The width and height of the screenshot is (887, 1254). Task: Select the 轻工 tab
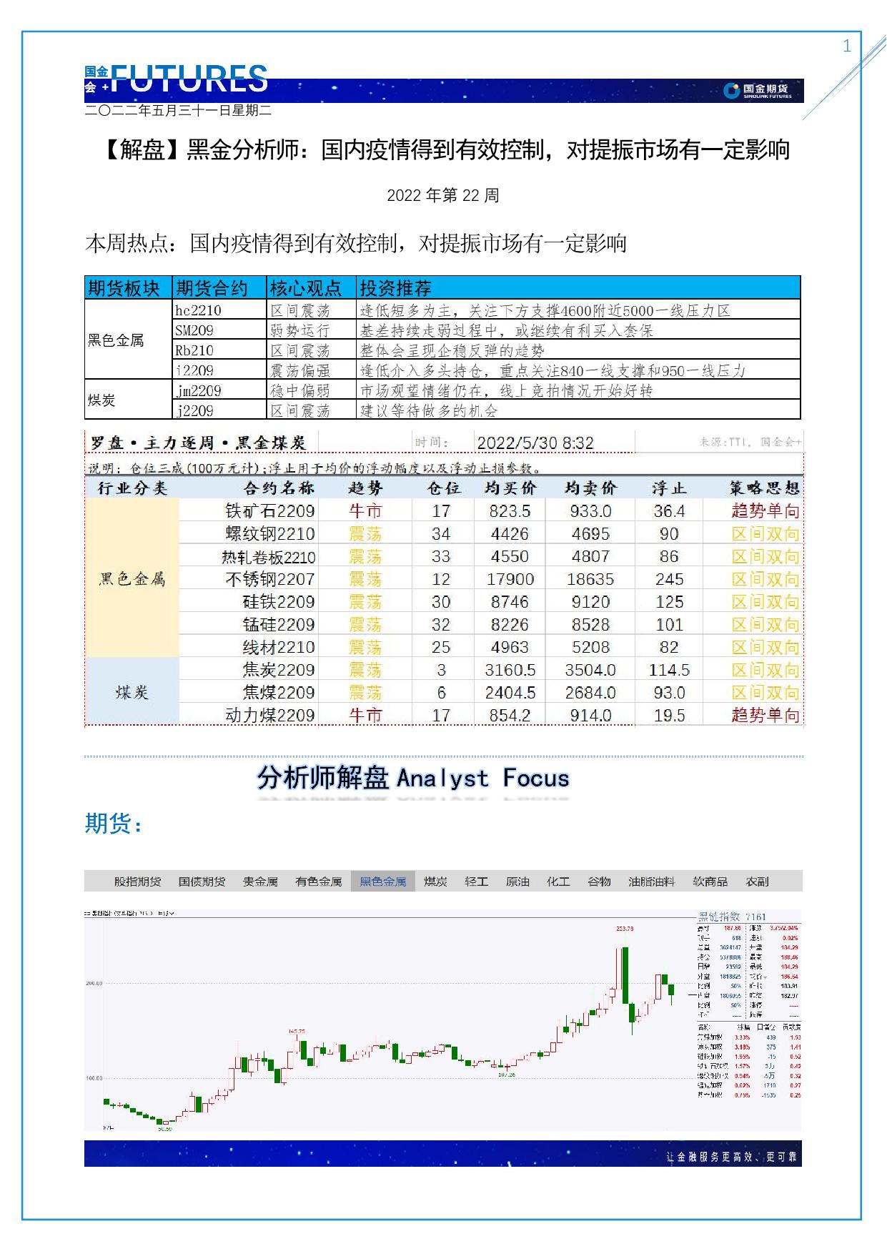click(x=476, y=882)
